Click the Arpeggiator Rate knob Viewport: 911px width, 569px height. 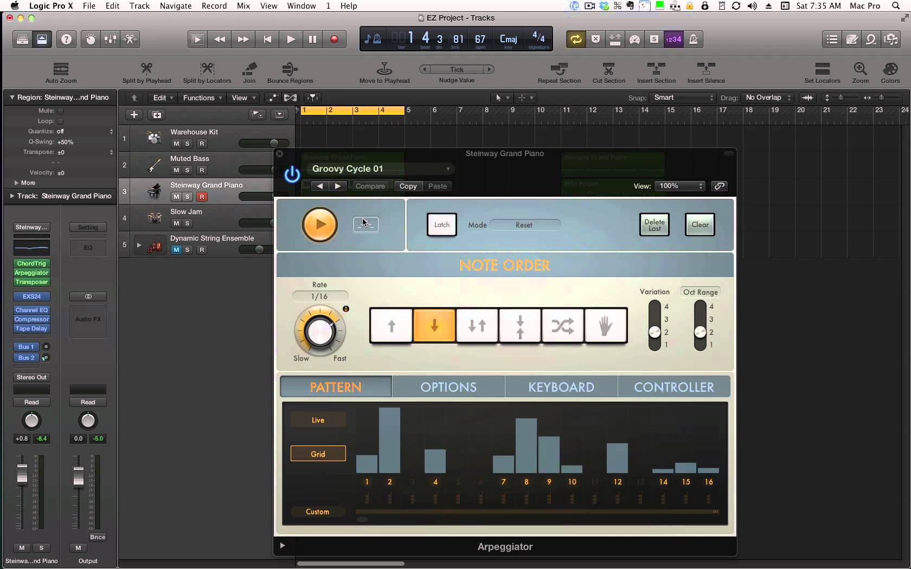coord(320,331)
